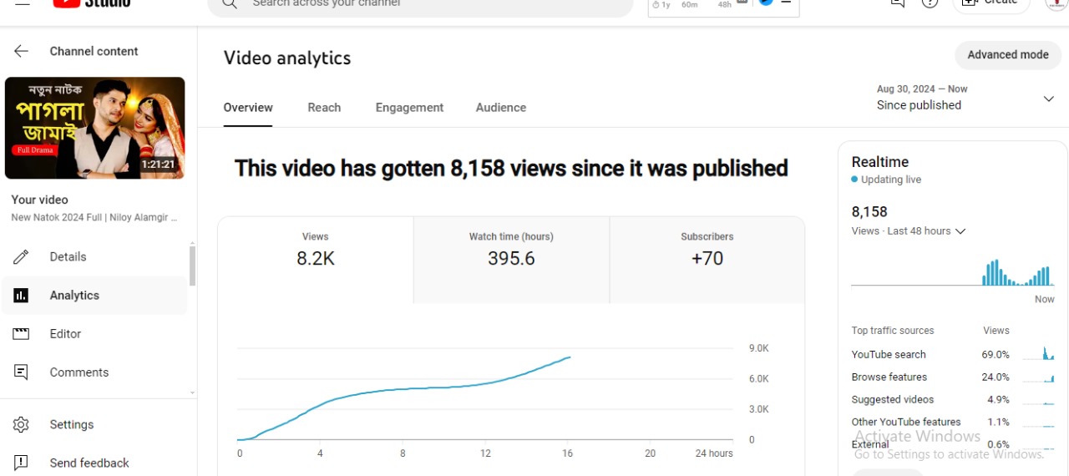This screenshot has height=476, width=1069.
Task: Click the Send feedback icon
Action: [21, 463]
